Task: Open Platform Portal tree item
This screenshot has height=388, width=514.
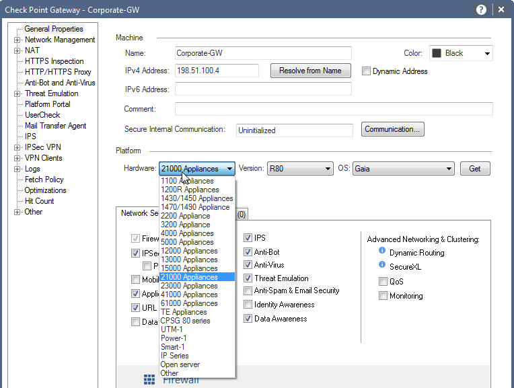Action: coord(48,104)
